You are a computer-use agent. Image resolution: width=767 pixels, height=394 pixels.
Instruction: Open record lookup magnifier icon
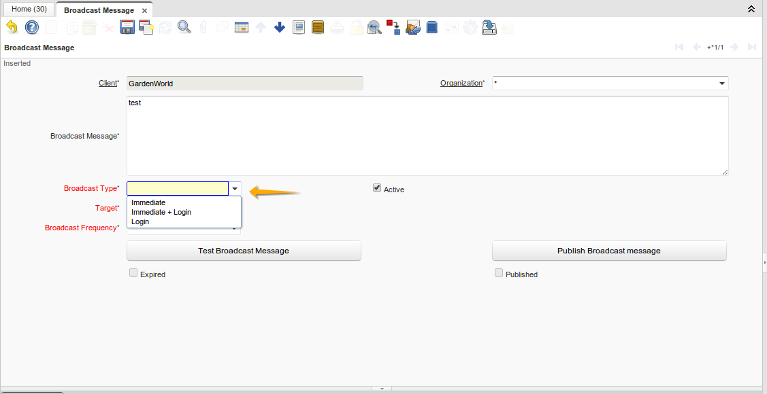click(184, 27)
